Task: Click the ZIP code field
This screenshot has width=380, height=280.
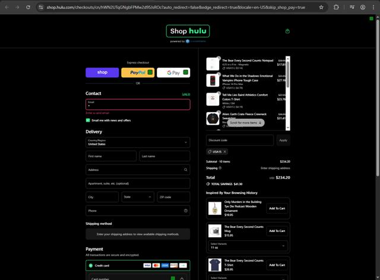Action: 173,197
